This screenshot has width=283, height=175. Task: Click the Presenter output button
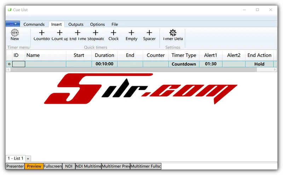15,166
